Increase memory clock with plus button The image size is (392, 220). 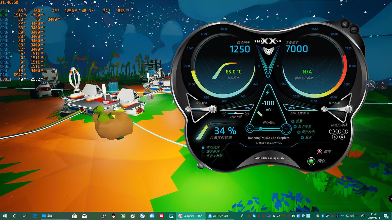tap(349, 109)
